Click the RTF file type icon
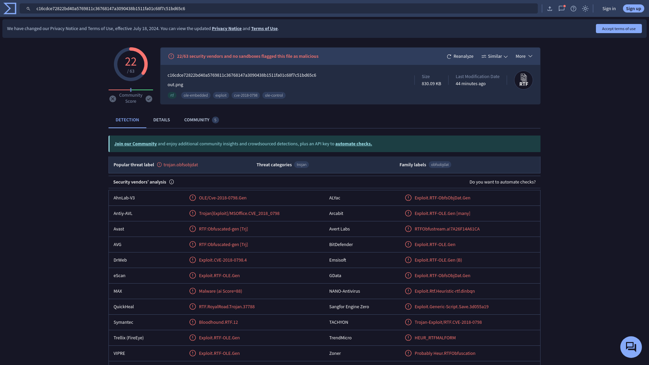This screenshot has width=649, height=365. [x=523, y=80]
